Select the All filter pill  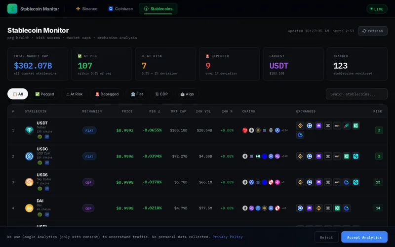18,94
